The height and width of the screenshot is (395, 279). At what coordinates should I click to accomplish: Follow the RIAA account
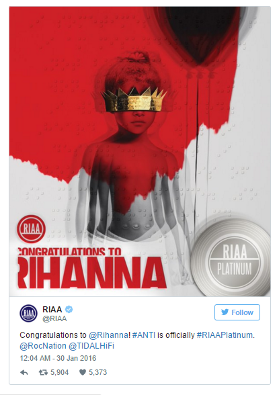click(x=237, y=312)
